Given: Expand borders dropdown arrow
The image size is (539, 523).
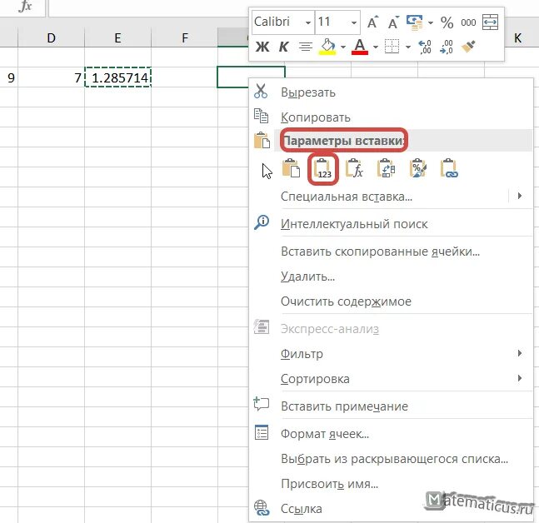Looking at the screenshot, I should pyautogui.click(x=408, y=47).
